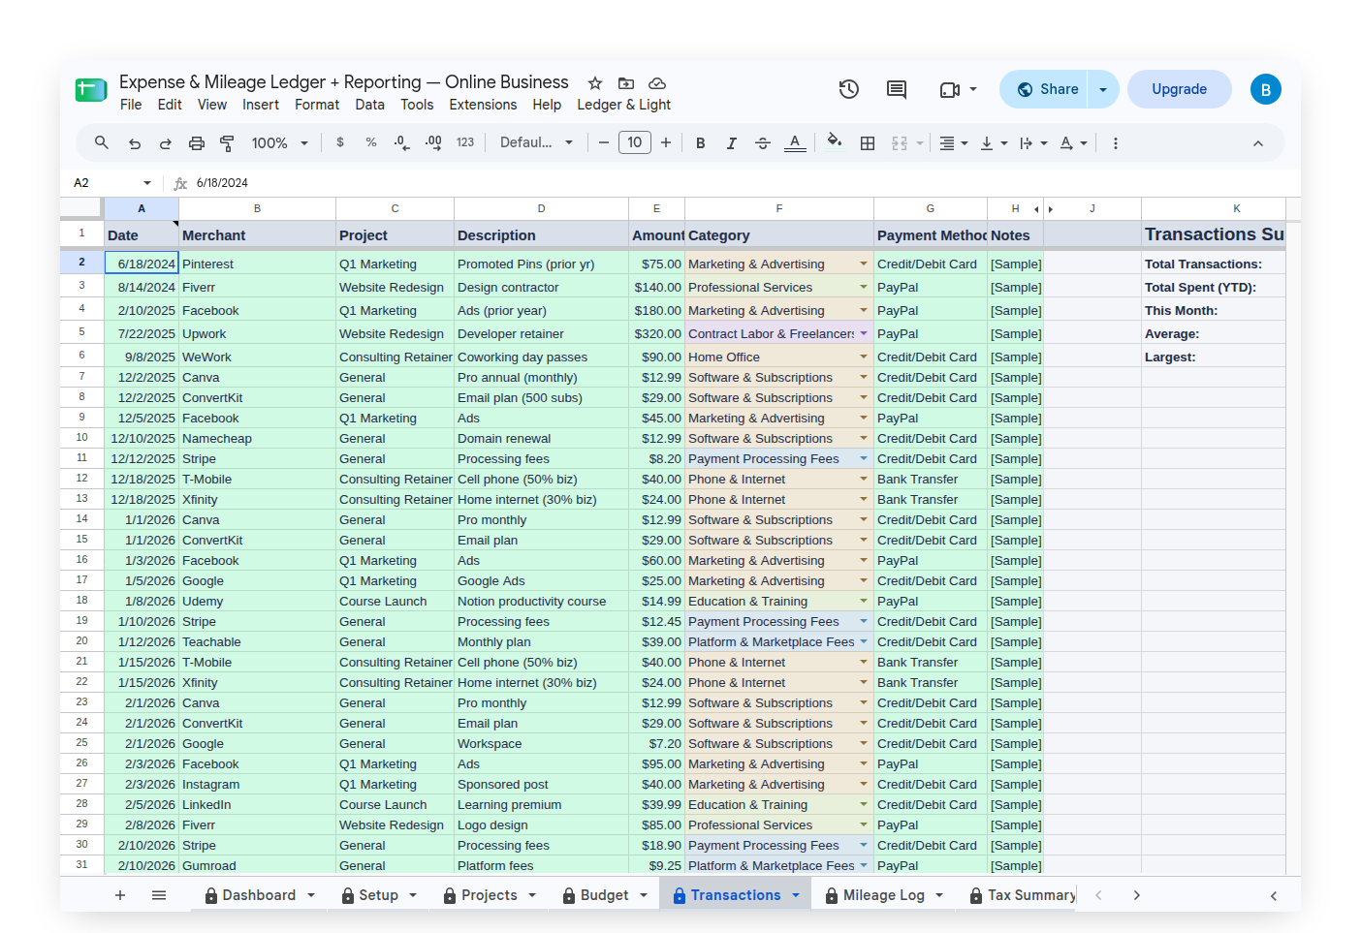The height and width of the screenshot is (933, 1361).
Task: Star this spreadsheet
Action: [x=595, y=83]
